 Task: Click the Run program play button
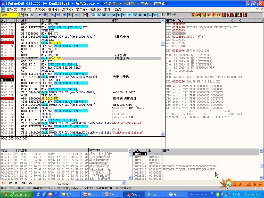pos(40,15)
